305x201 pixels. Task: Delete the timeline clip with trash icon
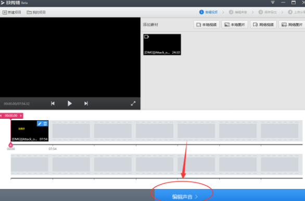pyautogui.click(x=45, y=123)
